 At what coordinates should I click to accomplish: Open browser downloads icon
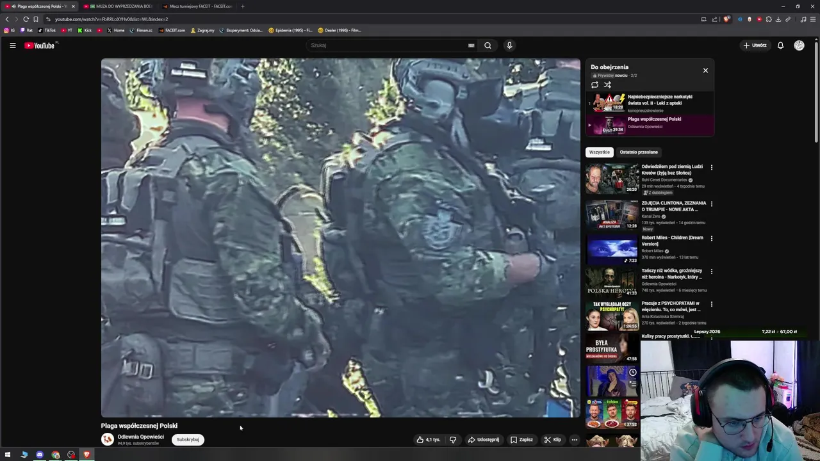[778, 19]
